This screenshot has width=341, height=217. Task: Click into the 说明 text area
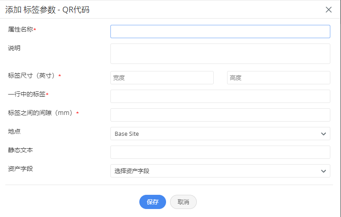coord(220,54)
